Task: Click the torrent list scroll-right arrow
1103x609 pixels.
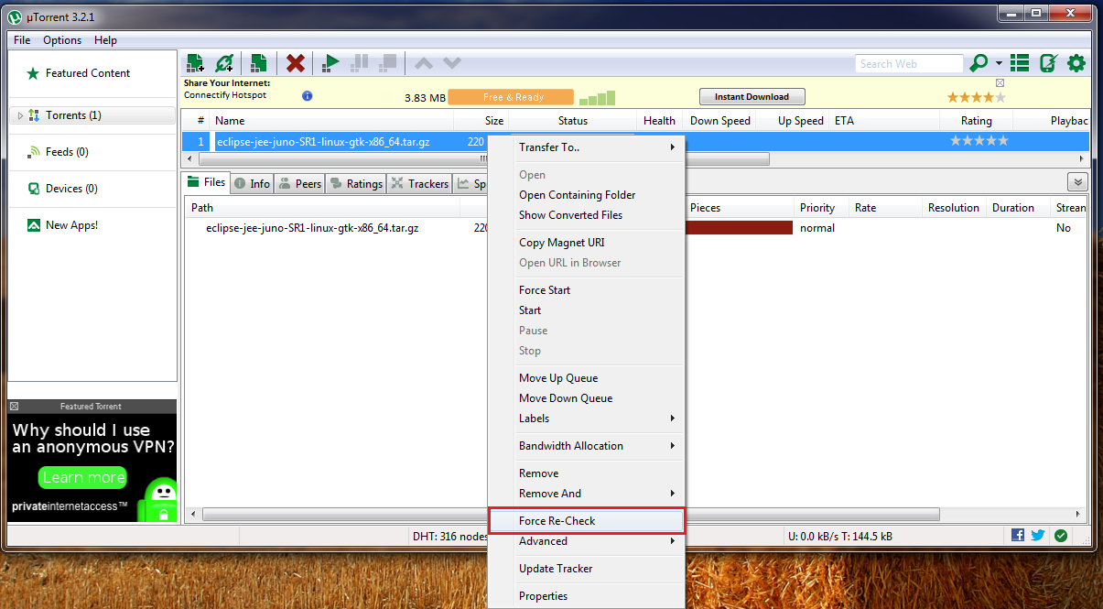Action: pyautogui.click(x=1082, y=159)
